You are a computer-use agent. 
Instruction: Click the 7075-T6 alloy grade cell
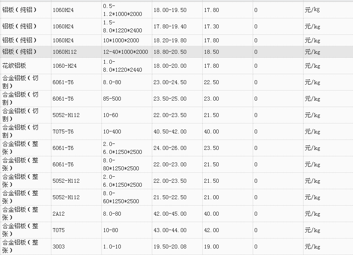tap(63, 131)
